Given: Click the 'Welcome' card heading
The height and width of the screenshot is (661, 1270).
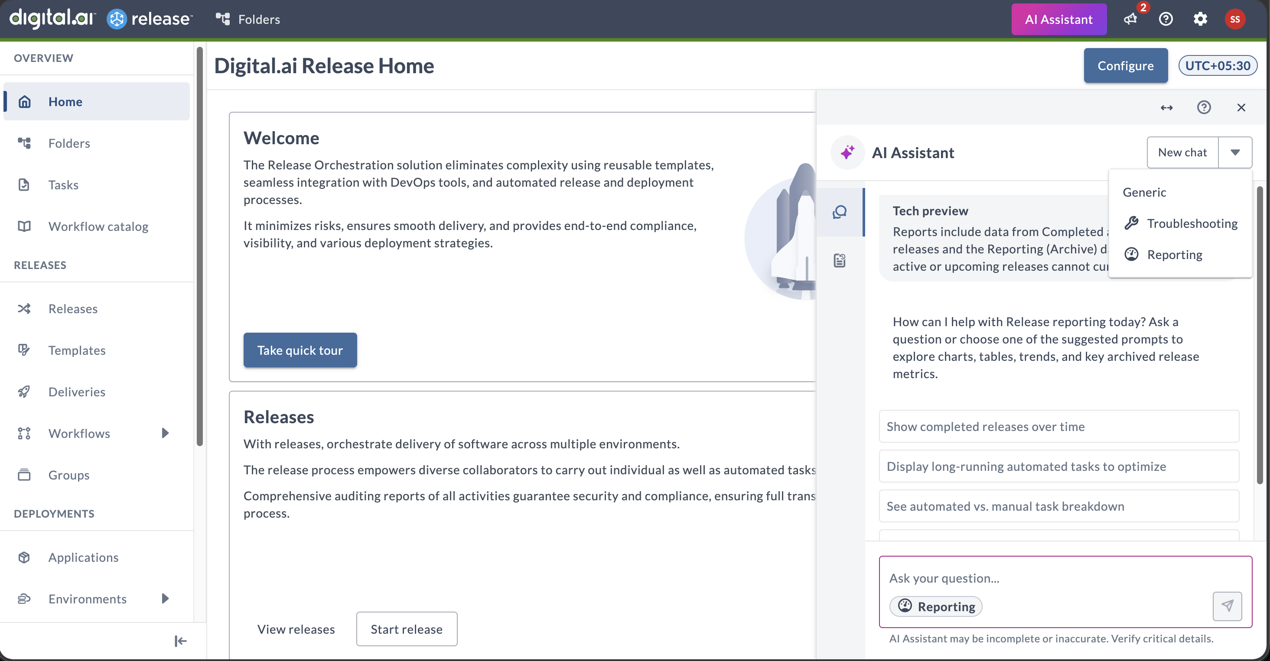Looking at the screenshot, I should coord(281,137).
